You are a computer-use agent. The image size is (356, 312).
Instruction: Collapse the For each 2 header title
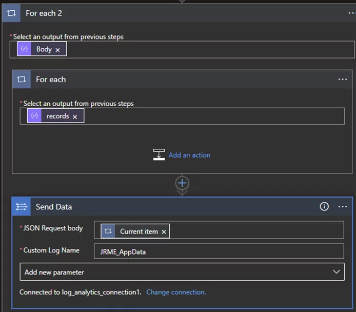pos(44,13)
